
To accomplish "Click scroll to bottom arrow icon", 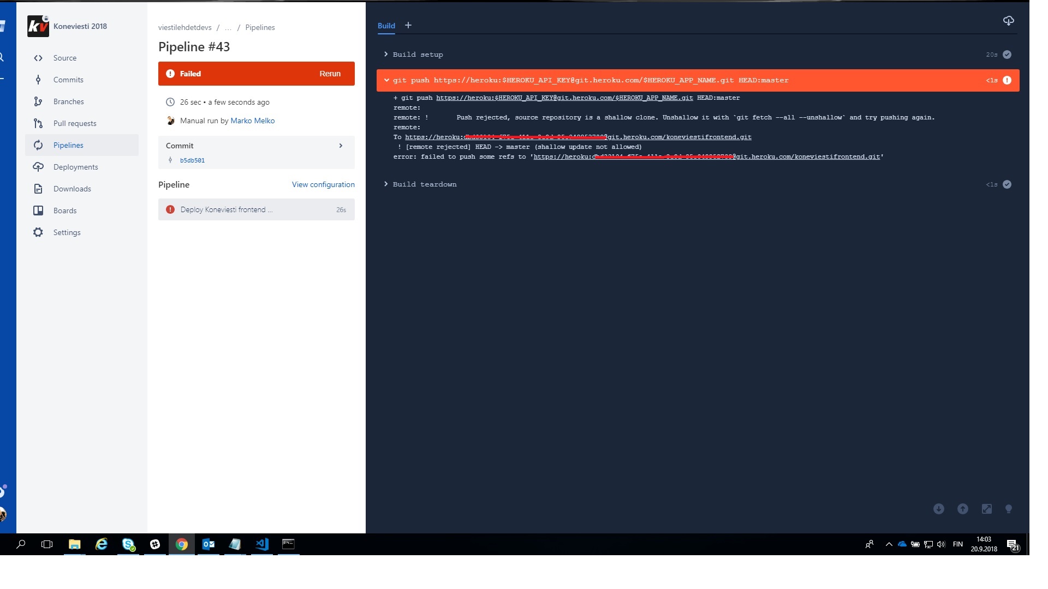I will (x=938, y=509).
